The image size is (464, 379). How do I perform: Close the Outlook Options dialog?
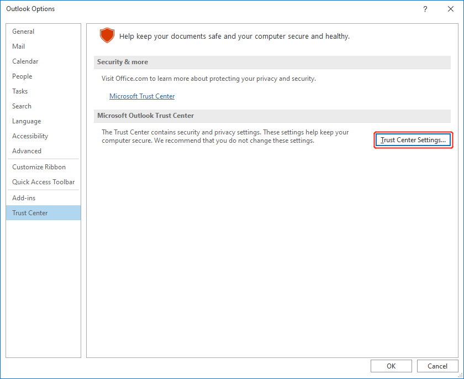(450, 9)
